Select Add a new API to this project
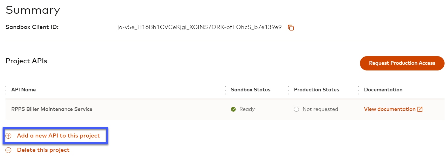The height and width of the screenshot is (161, 448). click(58, 136)
